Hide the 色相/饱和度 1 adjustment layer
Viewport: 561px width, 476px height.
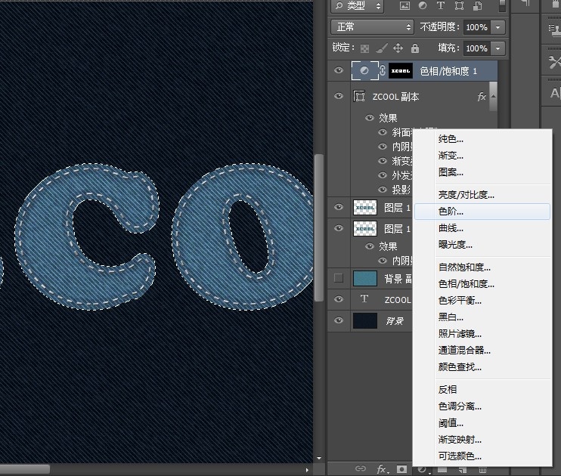(339, 71)
